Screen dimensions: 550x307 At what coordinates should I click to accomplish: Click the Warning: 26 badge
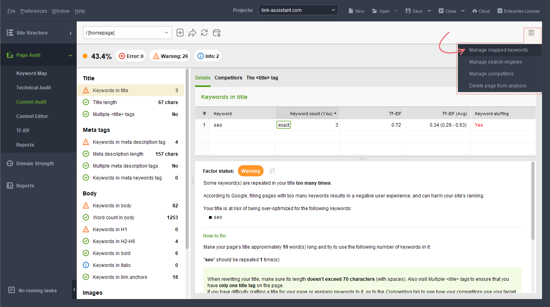170,56
